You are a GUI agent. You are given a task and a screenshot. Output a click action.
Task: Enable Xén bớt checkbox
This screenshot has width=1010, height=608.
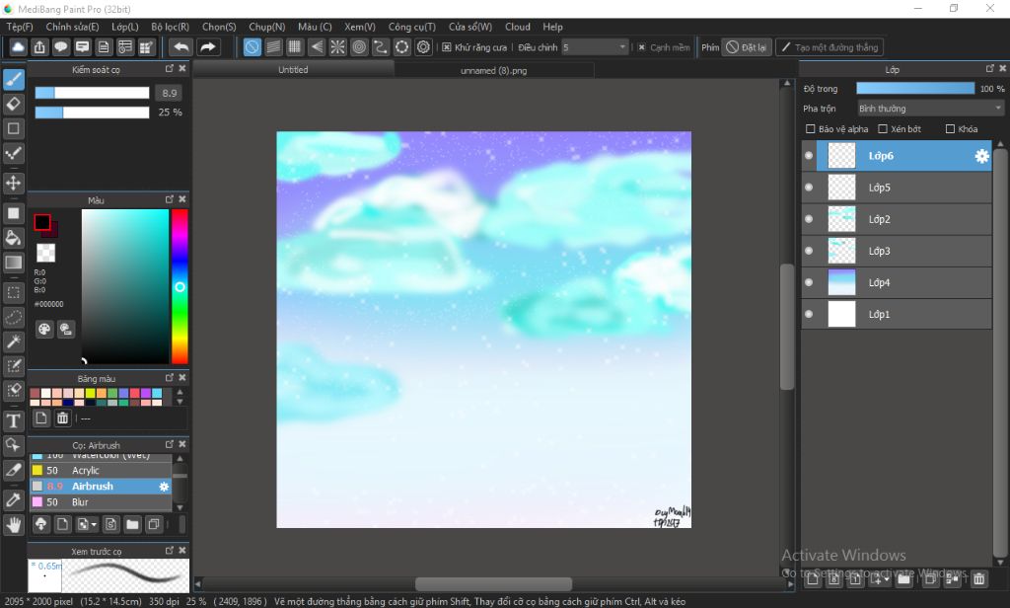click(x=883, y=129)
